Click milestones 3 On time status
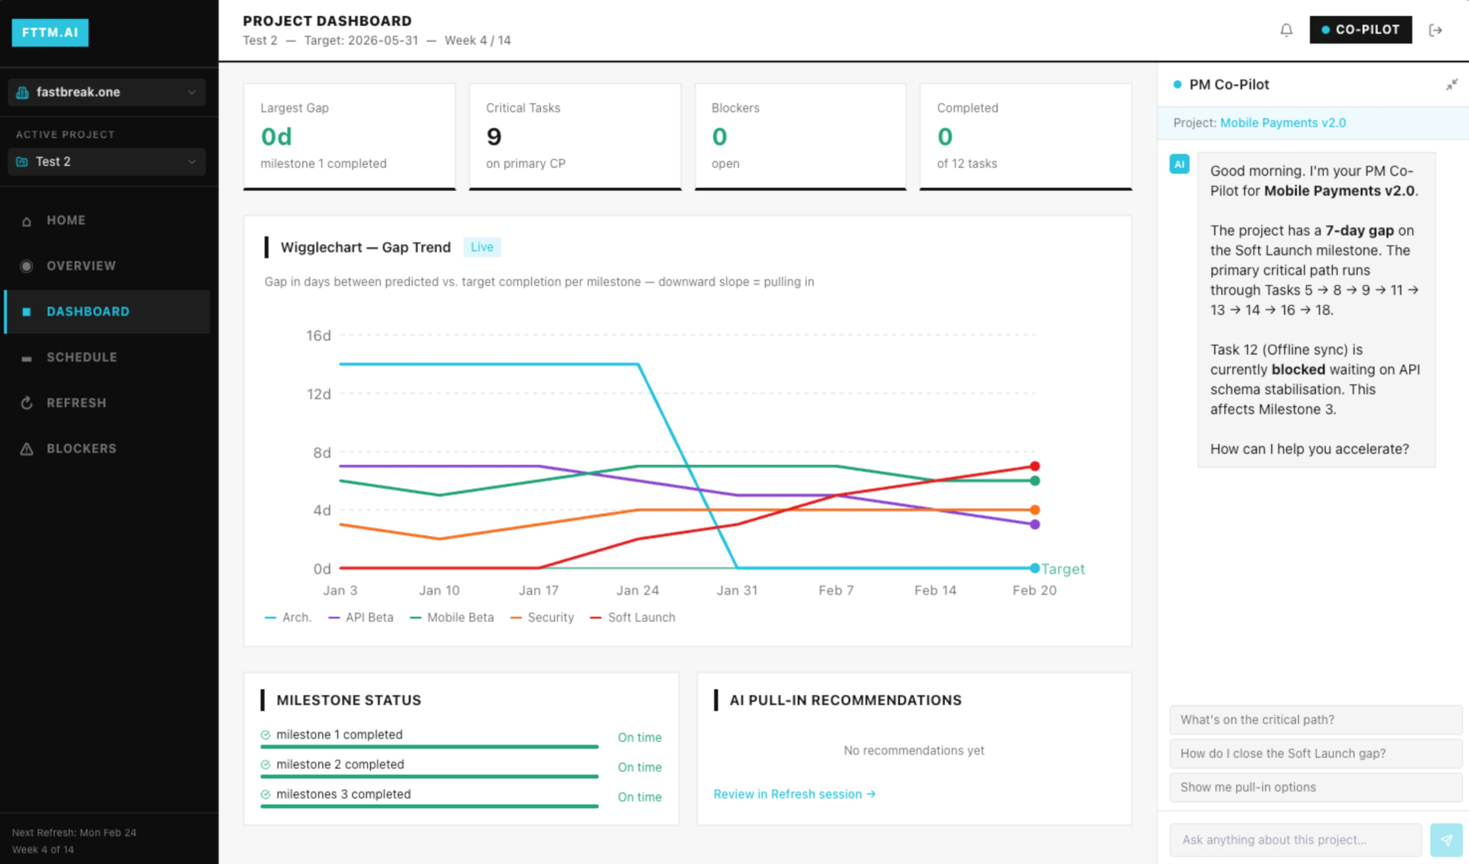 (640, 797)
